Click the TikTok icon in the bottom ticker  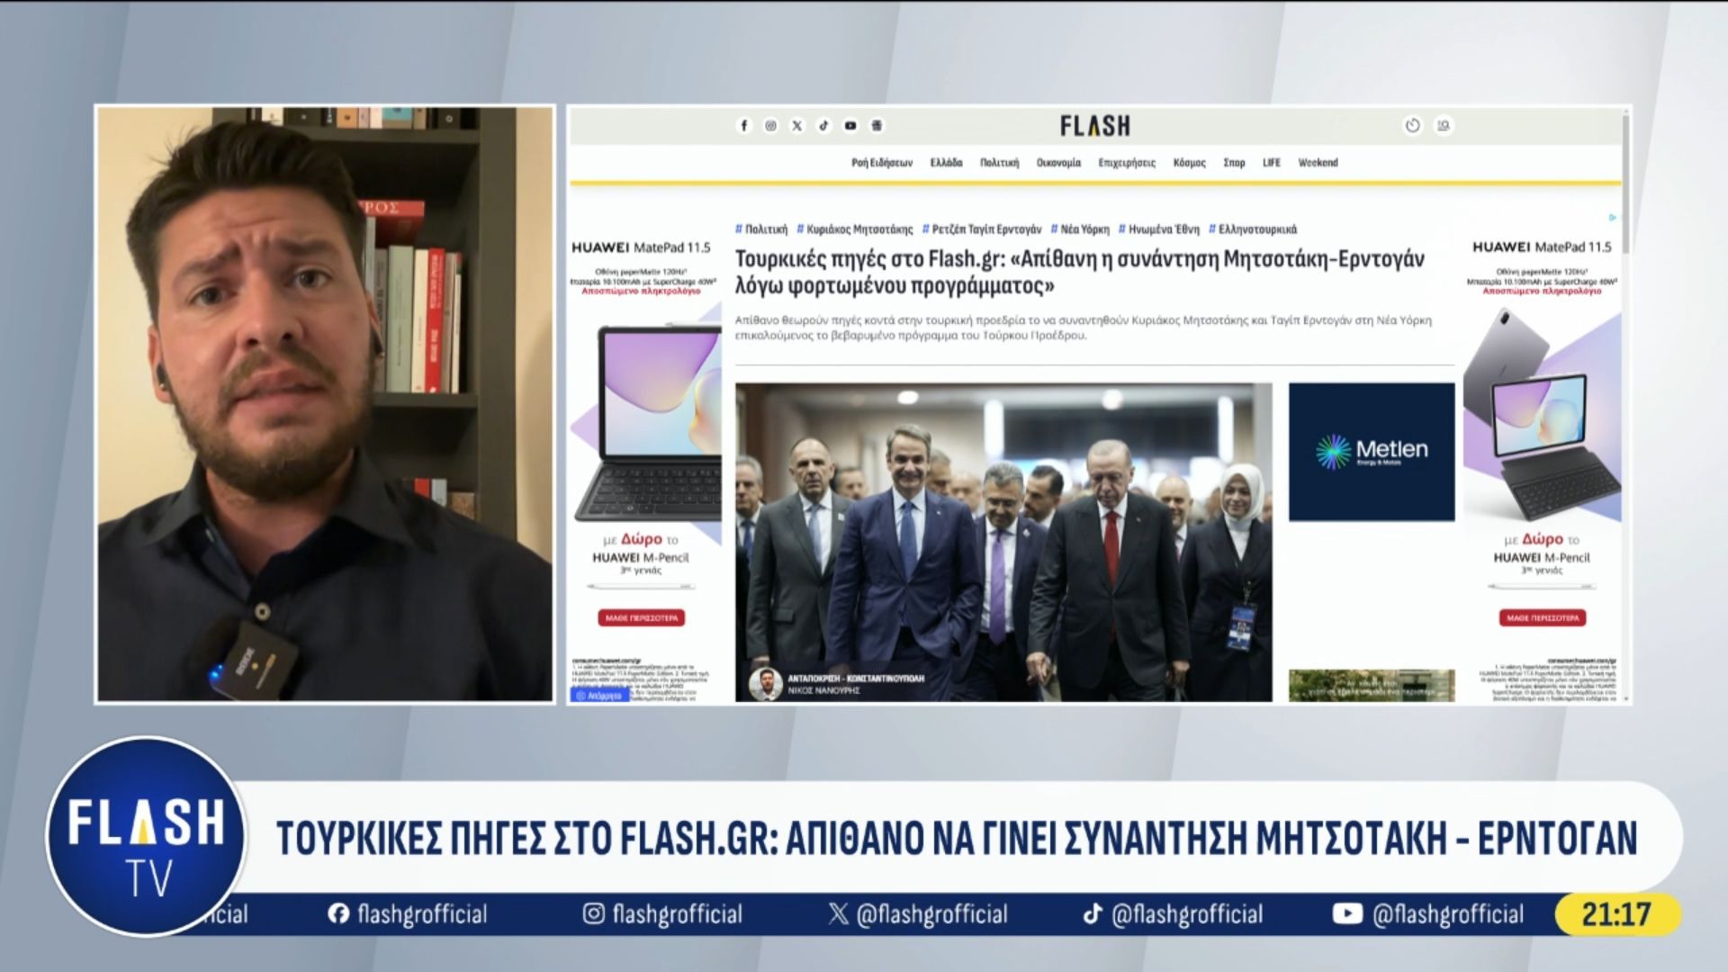click(x=1093, y=914)
